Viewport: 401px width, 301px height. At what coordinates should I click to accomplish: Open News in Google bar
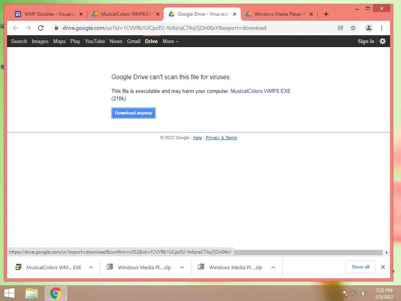click(x=116, y=41)
